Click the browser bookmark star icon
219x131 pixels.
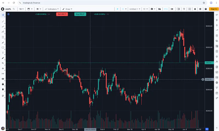point(204,3)
